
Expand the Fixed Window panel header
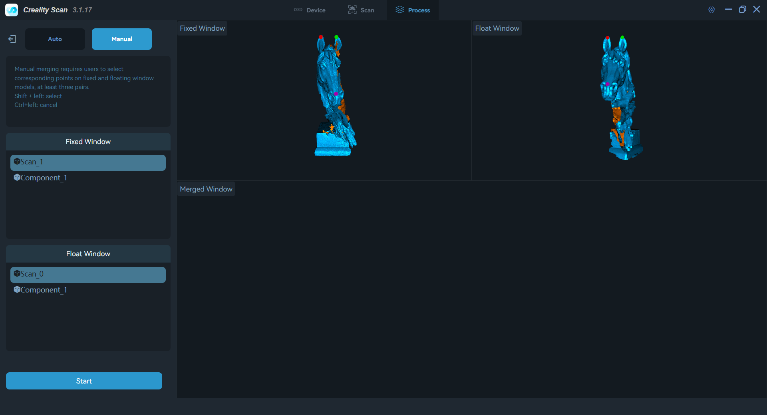[x=88, y=141]
